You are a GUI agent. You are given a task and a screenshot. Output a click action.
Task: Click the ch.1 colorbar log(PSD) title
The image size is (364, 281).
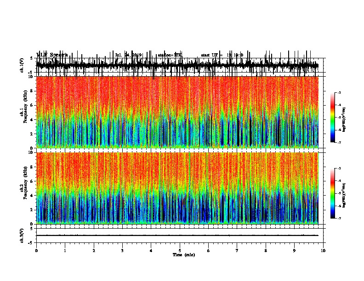[344, 119]
